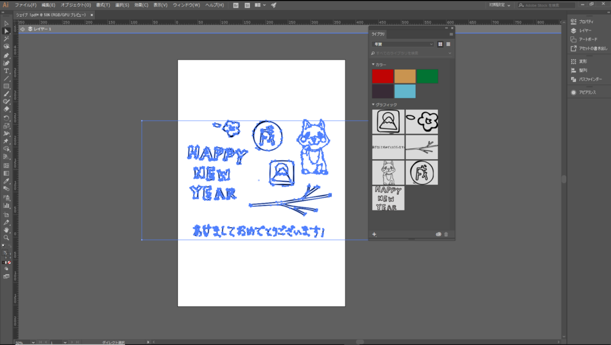Viewport: 611px width, 345px height.
Task: Select the Pen tool
Action: [6, 55]
